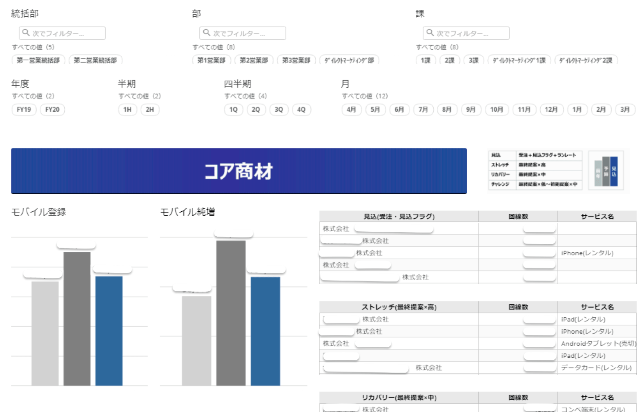
Task: Pick quarter 1Q chip
Action: click(x=234, y=109)
